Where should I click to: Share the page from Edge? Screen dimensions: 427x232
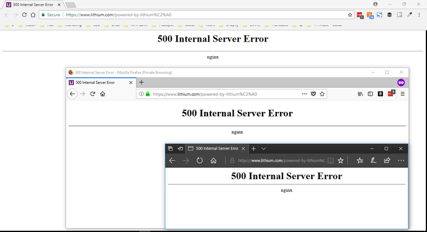(387, 161)
